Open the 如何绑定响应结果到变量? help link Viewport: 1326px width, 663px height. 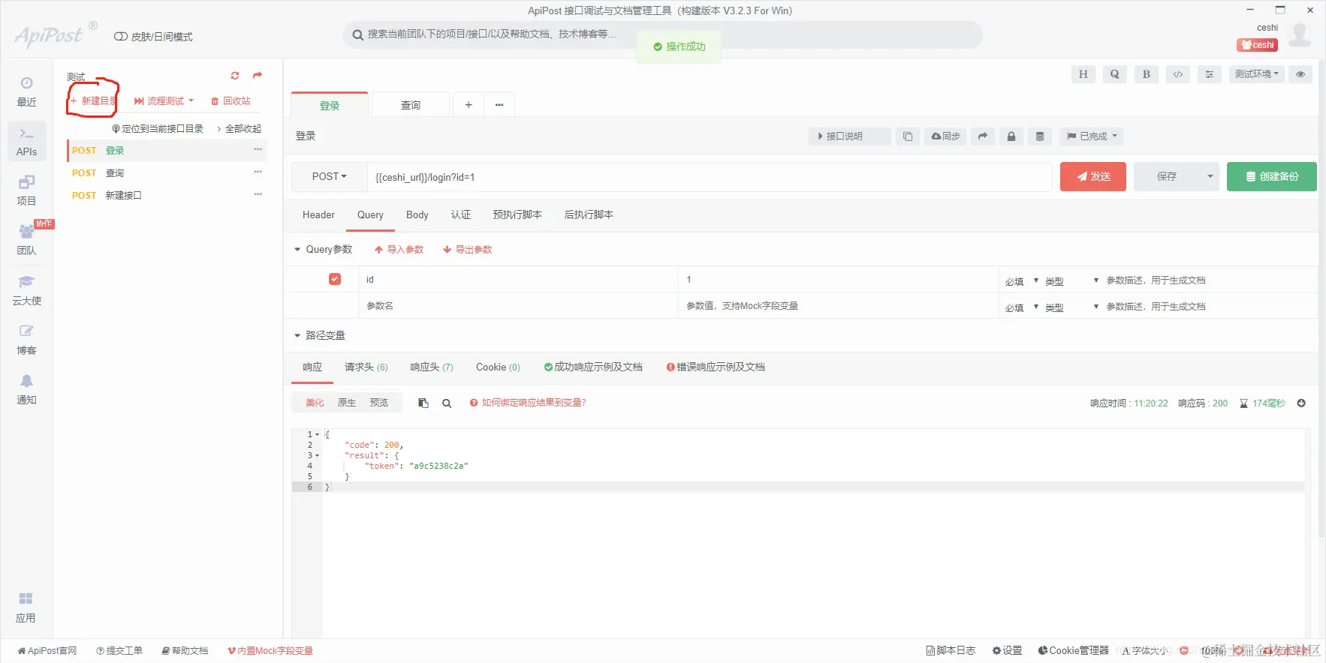pyautogui.click(x=528, y=403)
